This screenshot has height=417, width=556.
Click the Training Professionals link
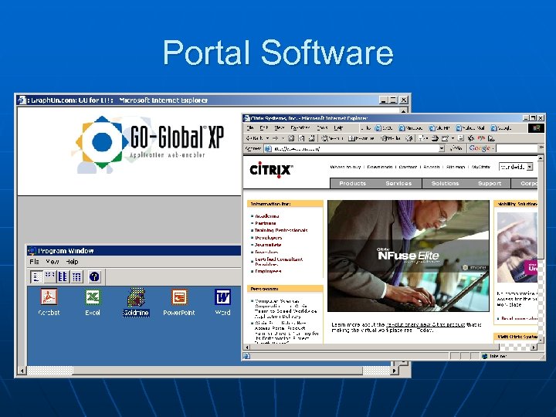coord(281,230)
